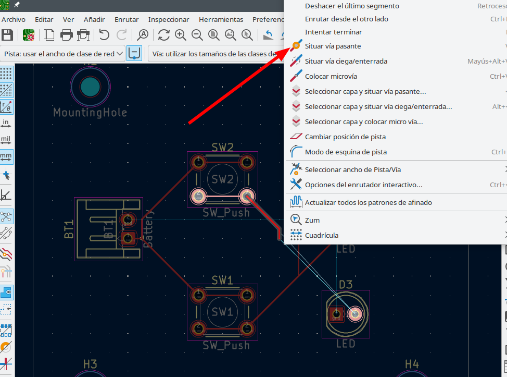Viewport: 507px width, 377px height.
Task: Open the Enrutar menu
Action: tap(126, 19)
